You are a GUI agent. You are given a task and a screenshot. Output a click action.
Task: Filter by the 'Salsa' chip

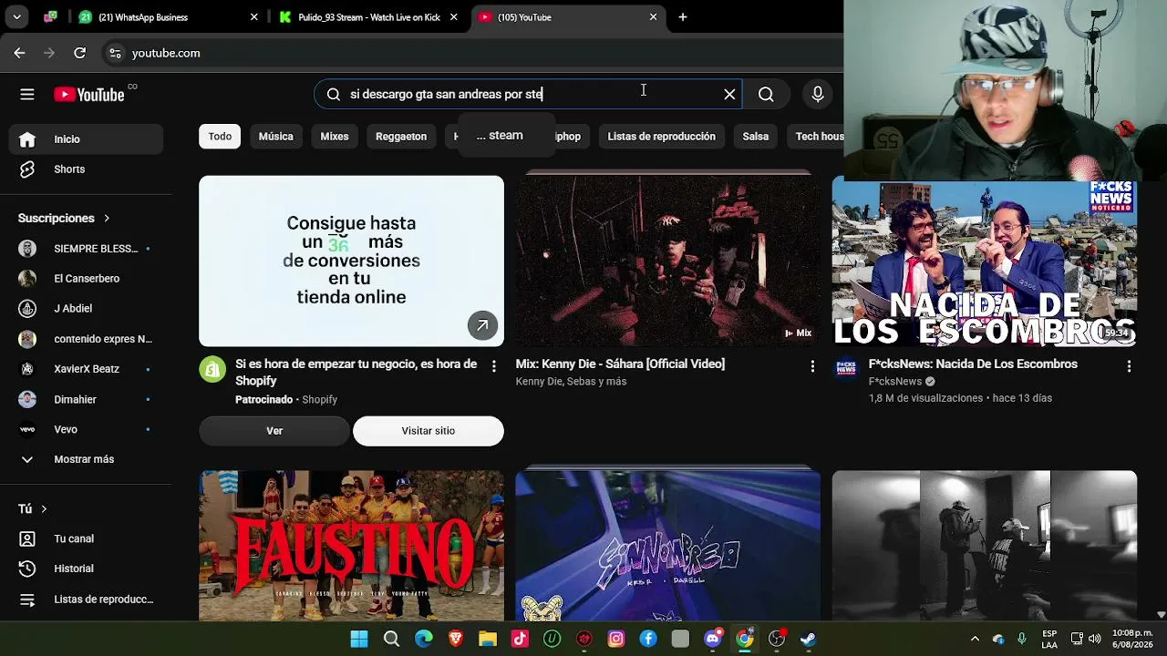click(x=755, y=136)
